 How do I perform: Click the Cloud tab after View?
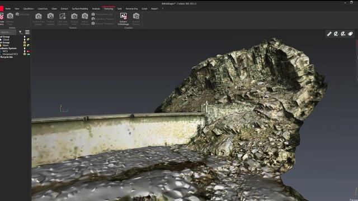[x=29, y=9]
